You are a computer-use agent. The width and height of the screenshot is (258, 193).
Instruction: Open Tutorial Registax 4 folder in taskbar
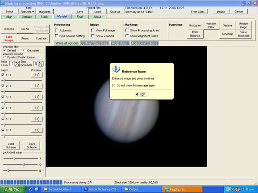(58, 189)
